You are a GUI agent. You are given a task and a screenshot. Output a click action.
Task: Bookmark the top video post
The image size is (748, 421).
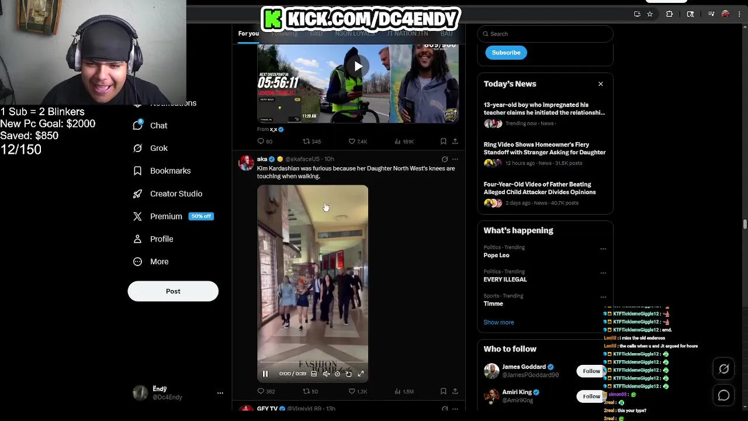point(444,142)
